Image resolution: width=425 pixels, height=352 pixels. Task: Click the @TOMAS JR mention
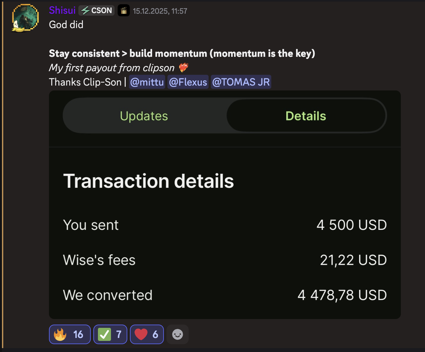(x=241, y=82)
